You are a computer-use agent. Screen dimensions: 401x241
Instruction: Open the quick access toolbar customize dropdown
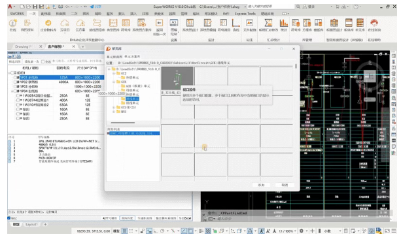pos(86,7)
